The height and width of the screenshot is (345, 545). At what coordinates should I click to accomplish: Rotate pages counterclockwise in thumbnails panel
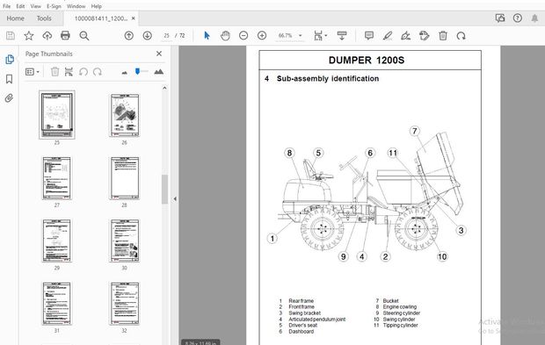coord(84,71)
